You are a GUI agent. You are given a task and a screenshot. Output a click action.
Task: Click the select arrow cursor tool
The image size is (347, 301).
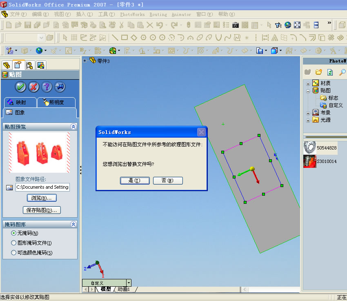tap(65, 38)
